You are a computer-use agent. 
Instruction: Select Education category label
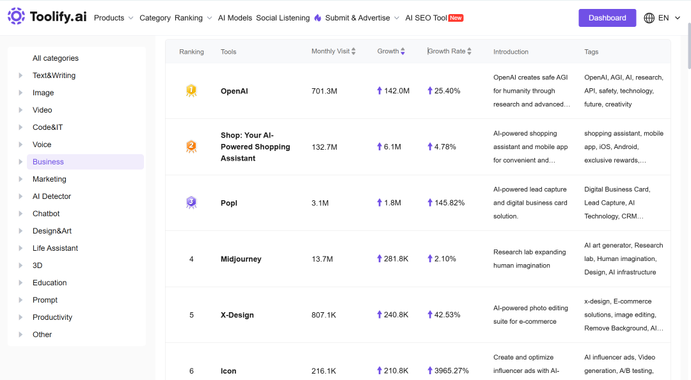pyautogui.click(x=50, y=283)
